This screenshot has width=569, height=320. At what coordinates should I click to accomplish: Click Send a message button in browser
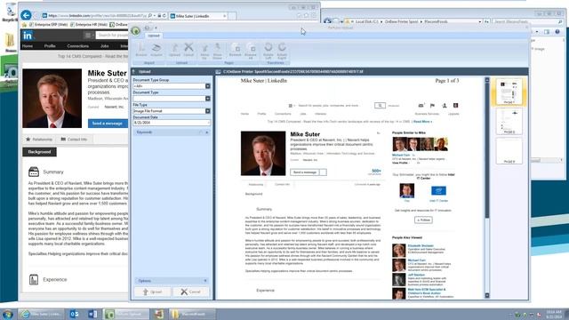pos(108,124)
